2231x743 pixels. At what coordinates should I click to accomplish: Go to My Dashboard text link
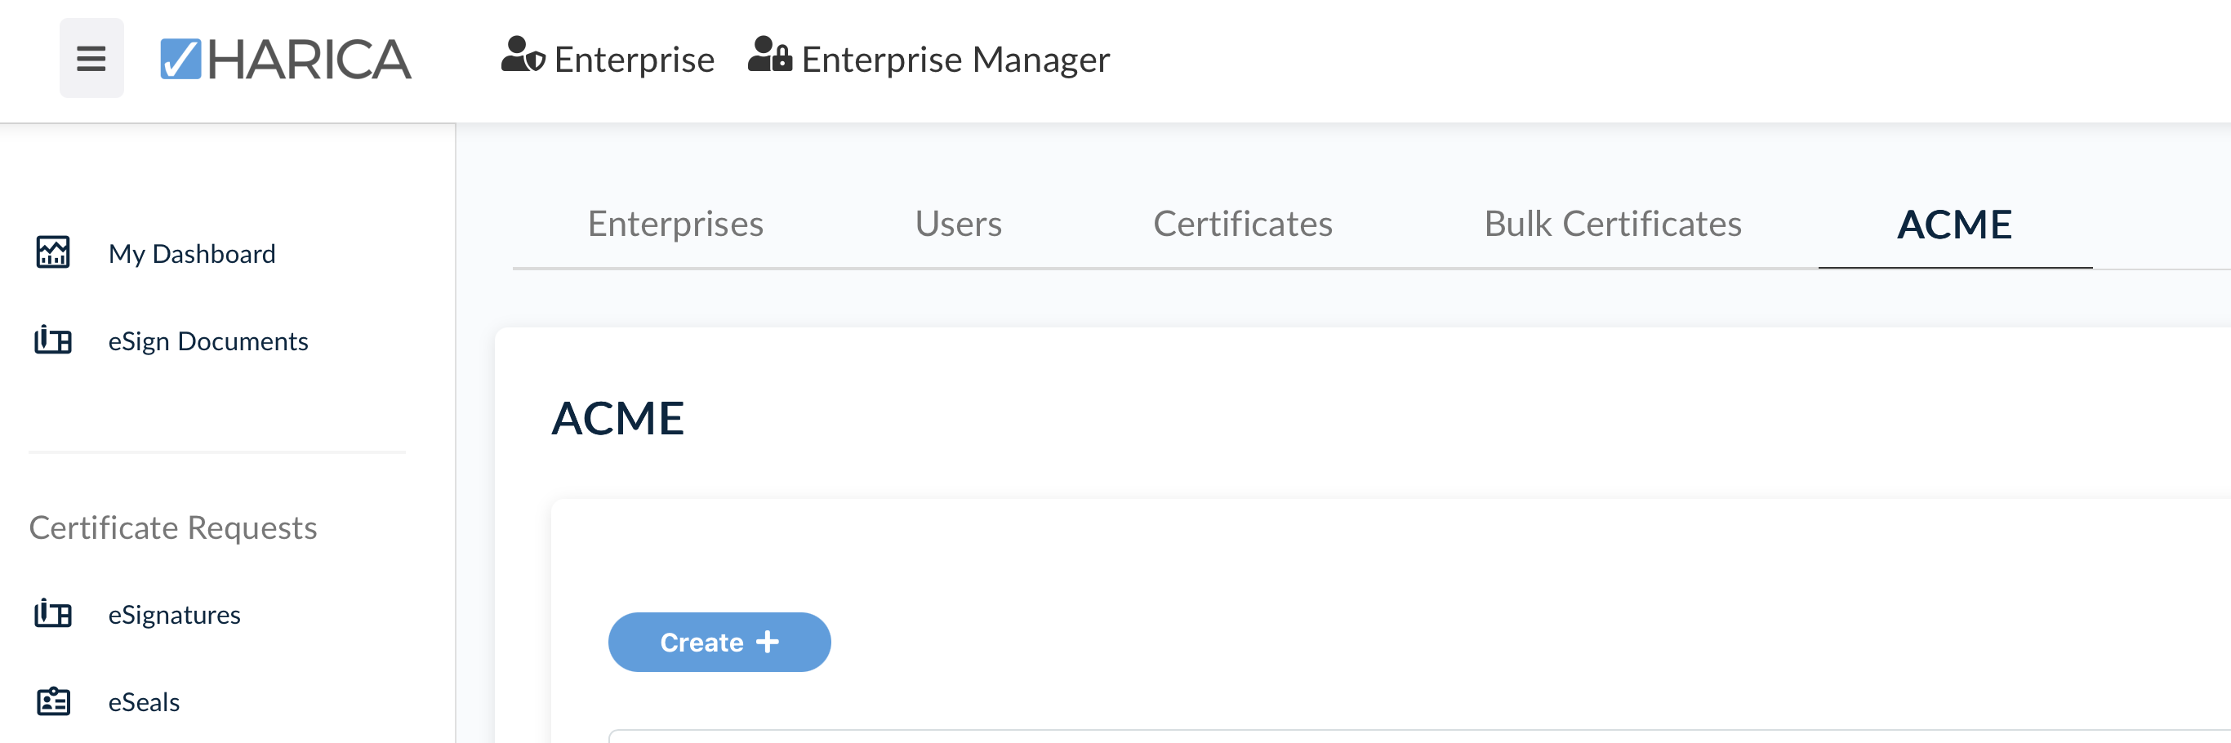(191, 254)
